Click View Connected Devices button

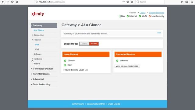pos(127,66)
